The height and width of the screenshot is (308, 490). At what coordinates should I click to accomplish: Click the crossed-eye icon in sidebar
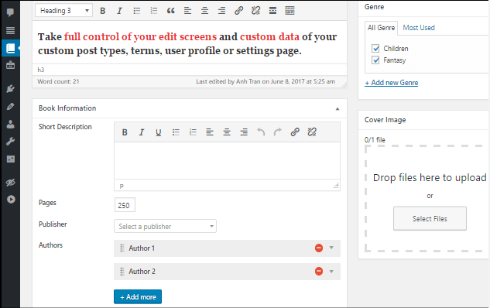10,183
